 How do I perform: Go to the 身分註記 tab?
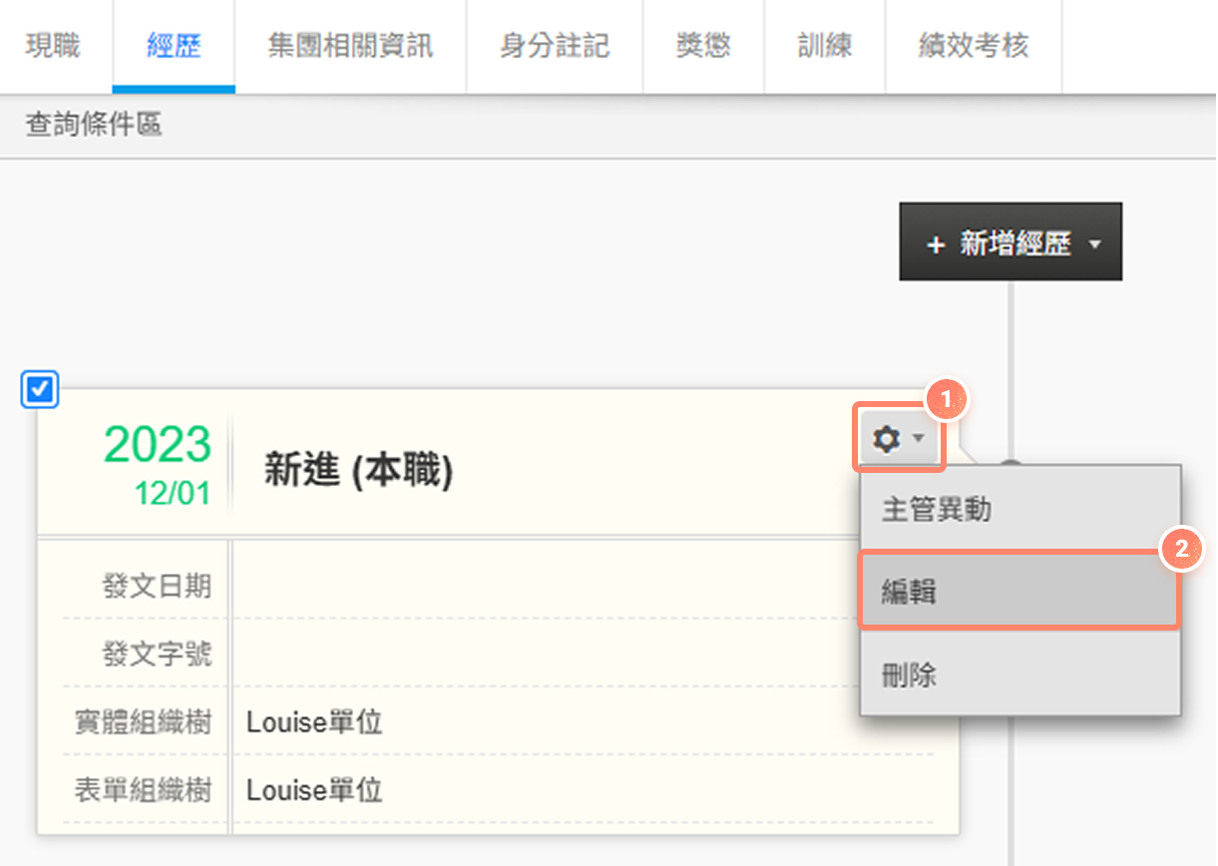click(x=555, y=46)
